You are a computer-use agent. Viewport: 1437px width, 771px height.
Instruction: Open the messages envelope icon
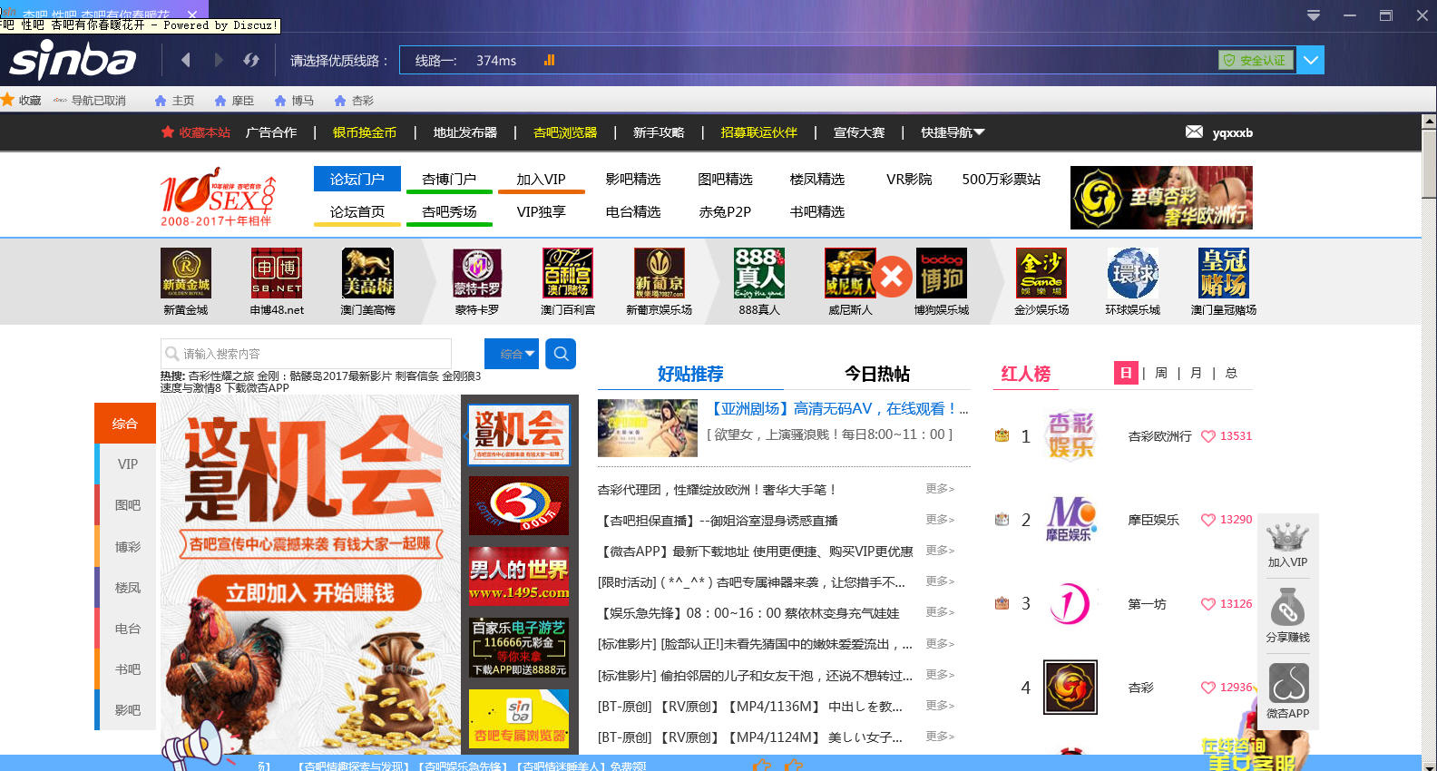pyautogui.click(x=1194, y=132)
